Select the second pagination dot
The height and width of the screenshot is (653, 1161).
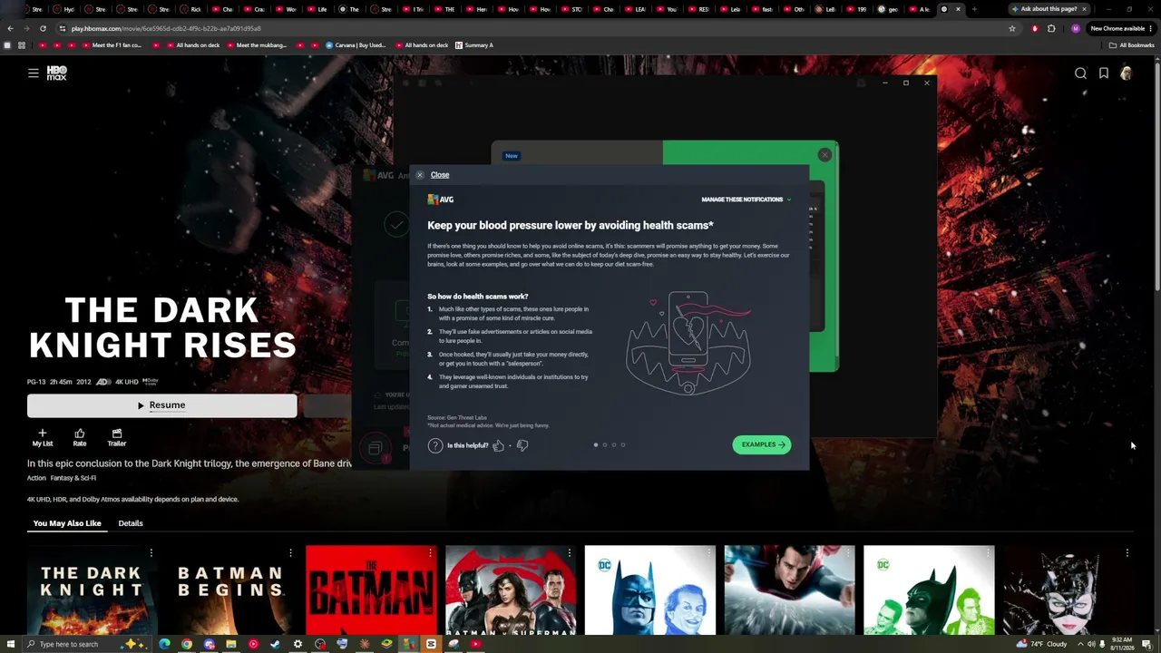click(605, 444)
